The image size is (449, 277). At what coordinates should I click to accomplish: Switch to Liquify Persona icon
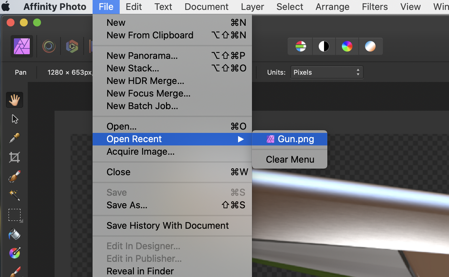(x=49, y=46)
